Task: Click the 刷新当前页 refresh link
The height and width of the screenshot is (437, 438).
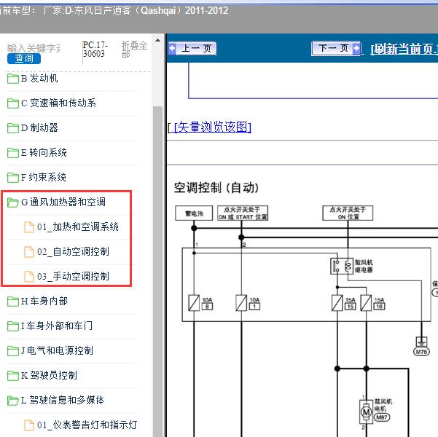Action: 404,49
